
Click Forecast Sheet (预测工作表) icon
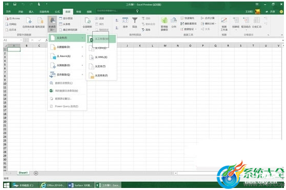click(224, 24)
